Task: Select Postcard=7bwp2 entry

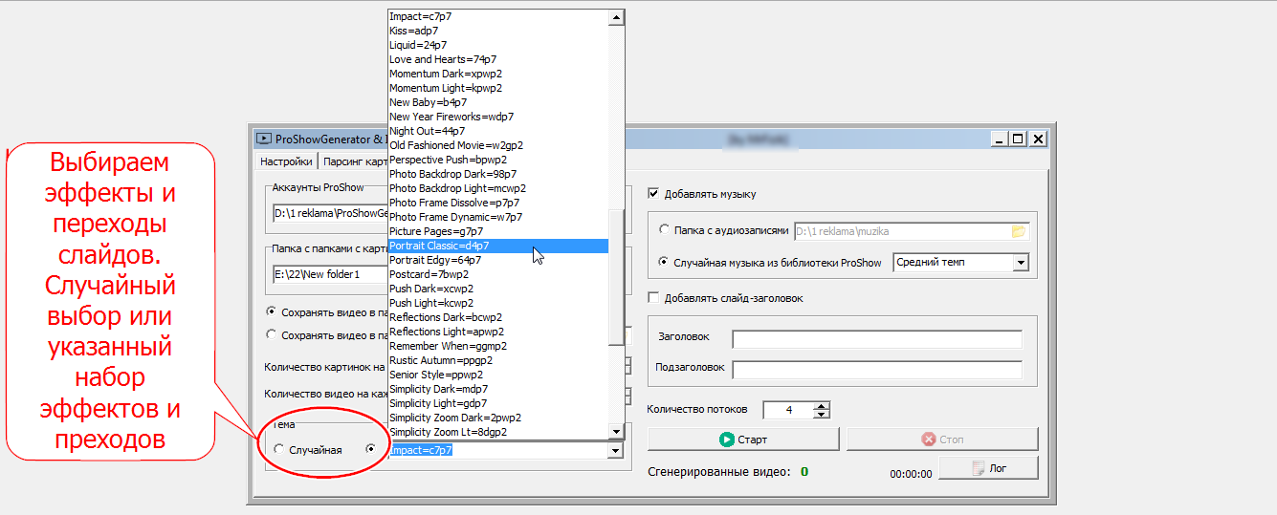Action: (x=498, y=274)
